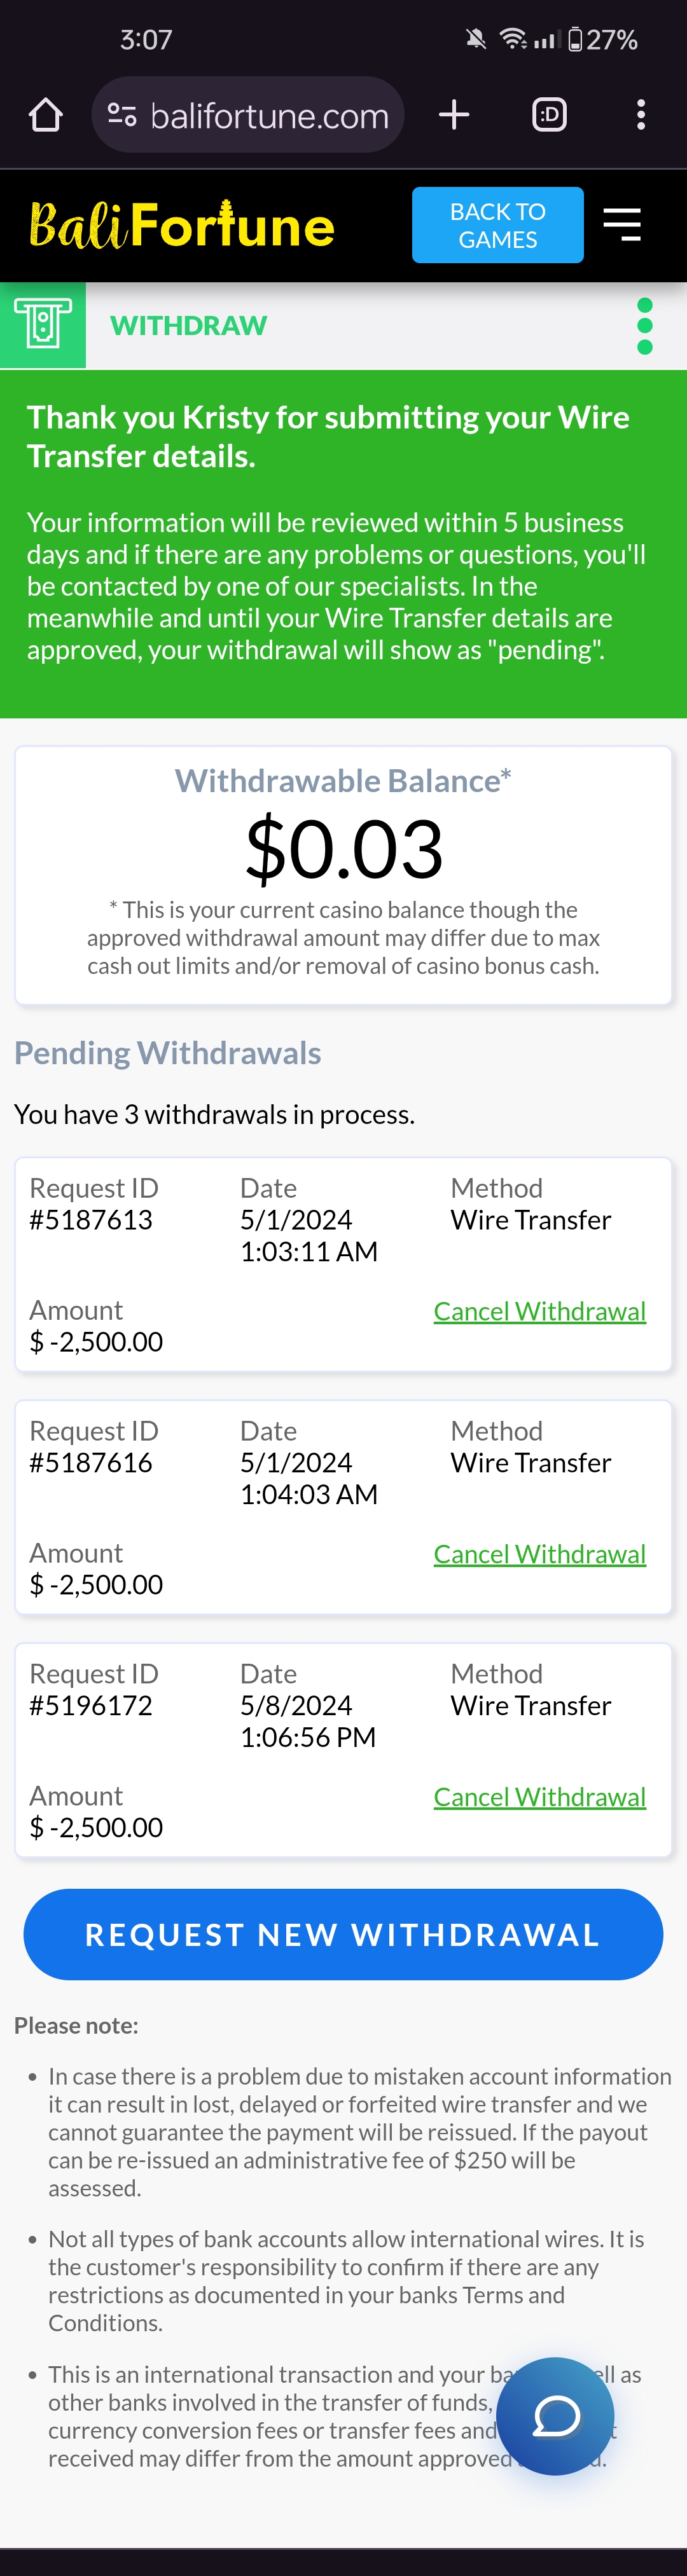Click the BACK TO GAMES button

click(x=498, y=225)
